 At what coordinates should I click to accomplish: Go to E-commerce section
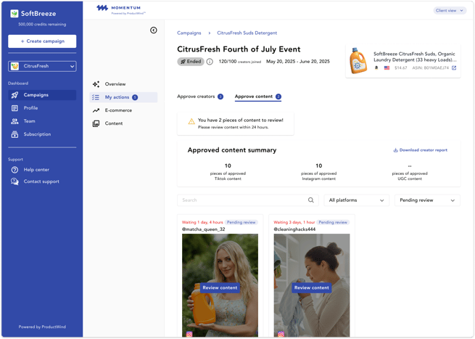pyautogui.click(x=123, y=110)
